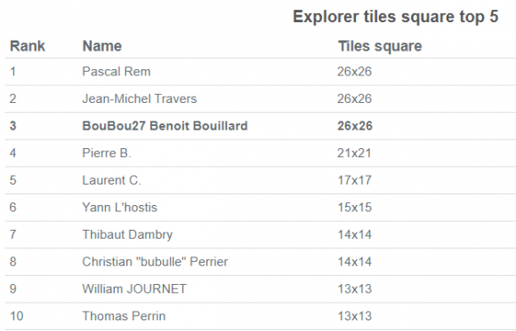Viewport: 516px width, 331px height.
Task: Click Thomas Perrin at rank 10
Action: click(124, 316)
